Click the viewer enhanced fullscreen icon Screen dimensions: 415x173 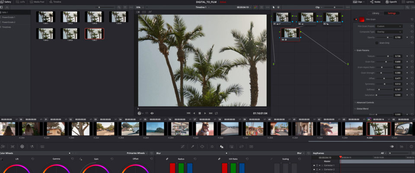pyautogui.click(x=262, y=7)
